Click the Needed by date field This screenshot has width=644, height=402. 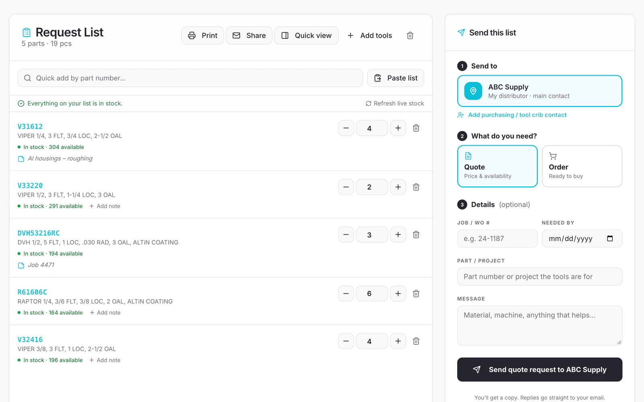582,238
